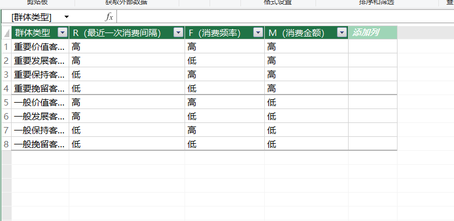
Task: Click the fx insert function icon
Action: tap(109, 17)
